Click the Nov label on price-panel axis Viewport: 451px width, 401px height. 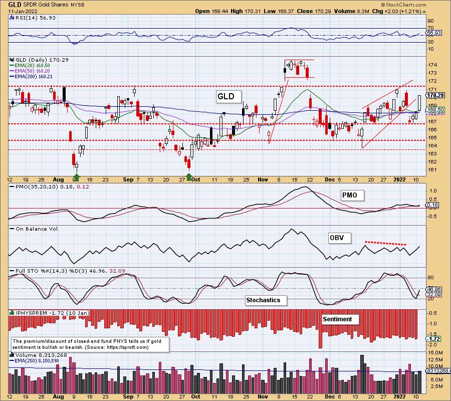[263, 179]
